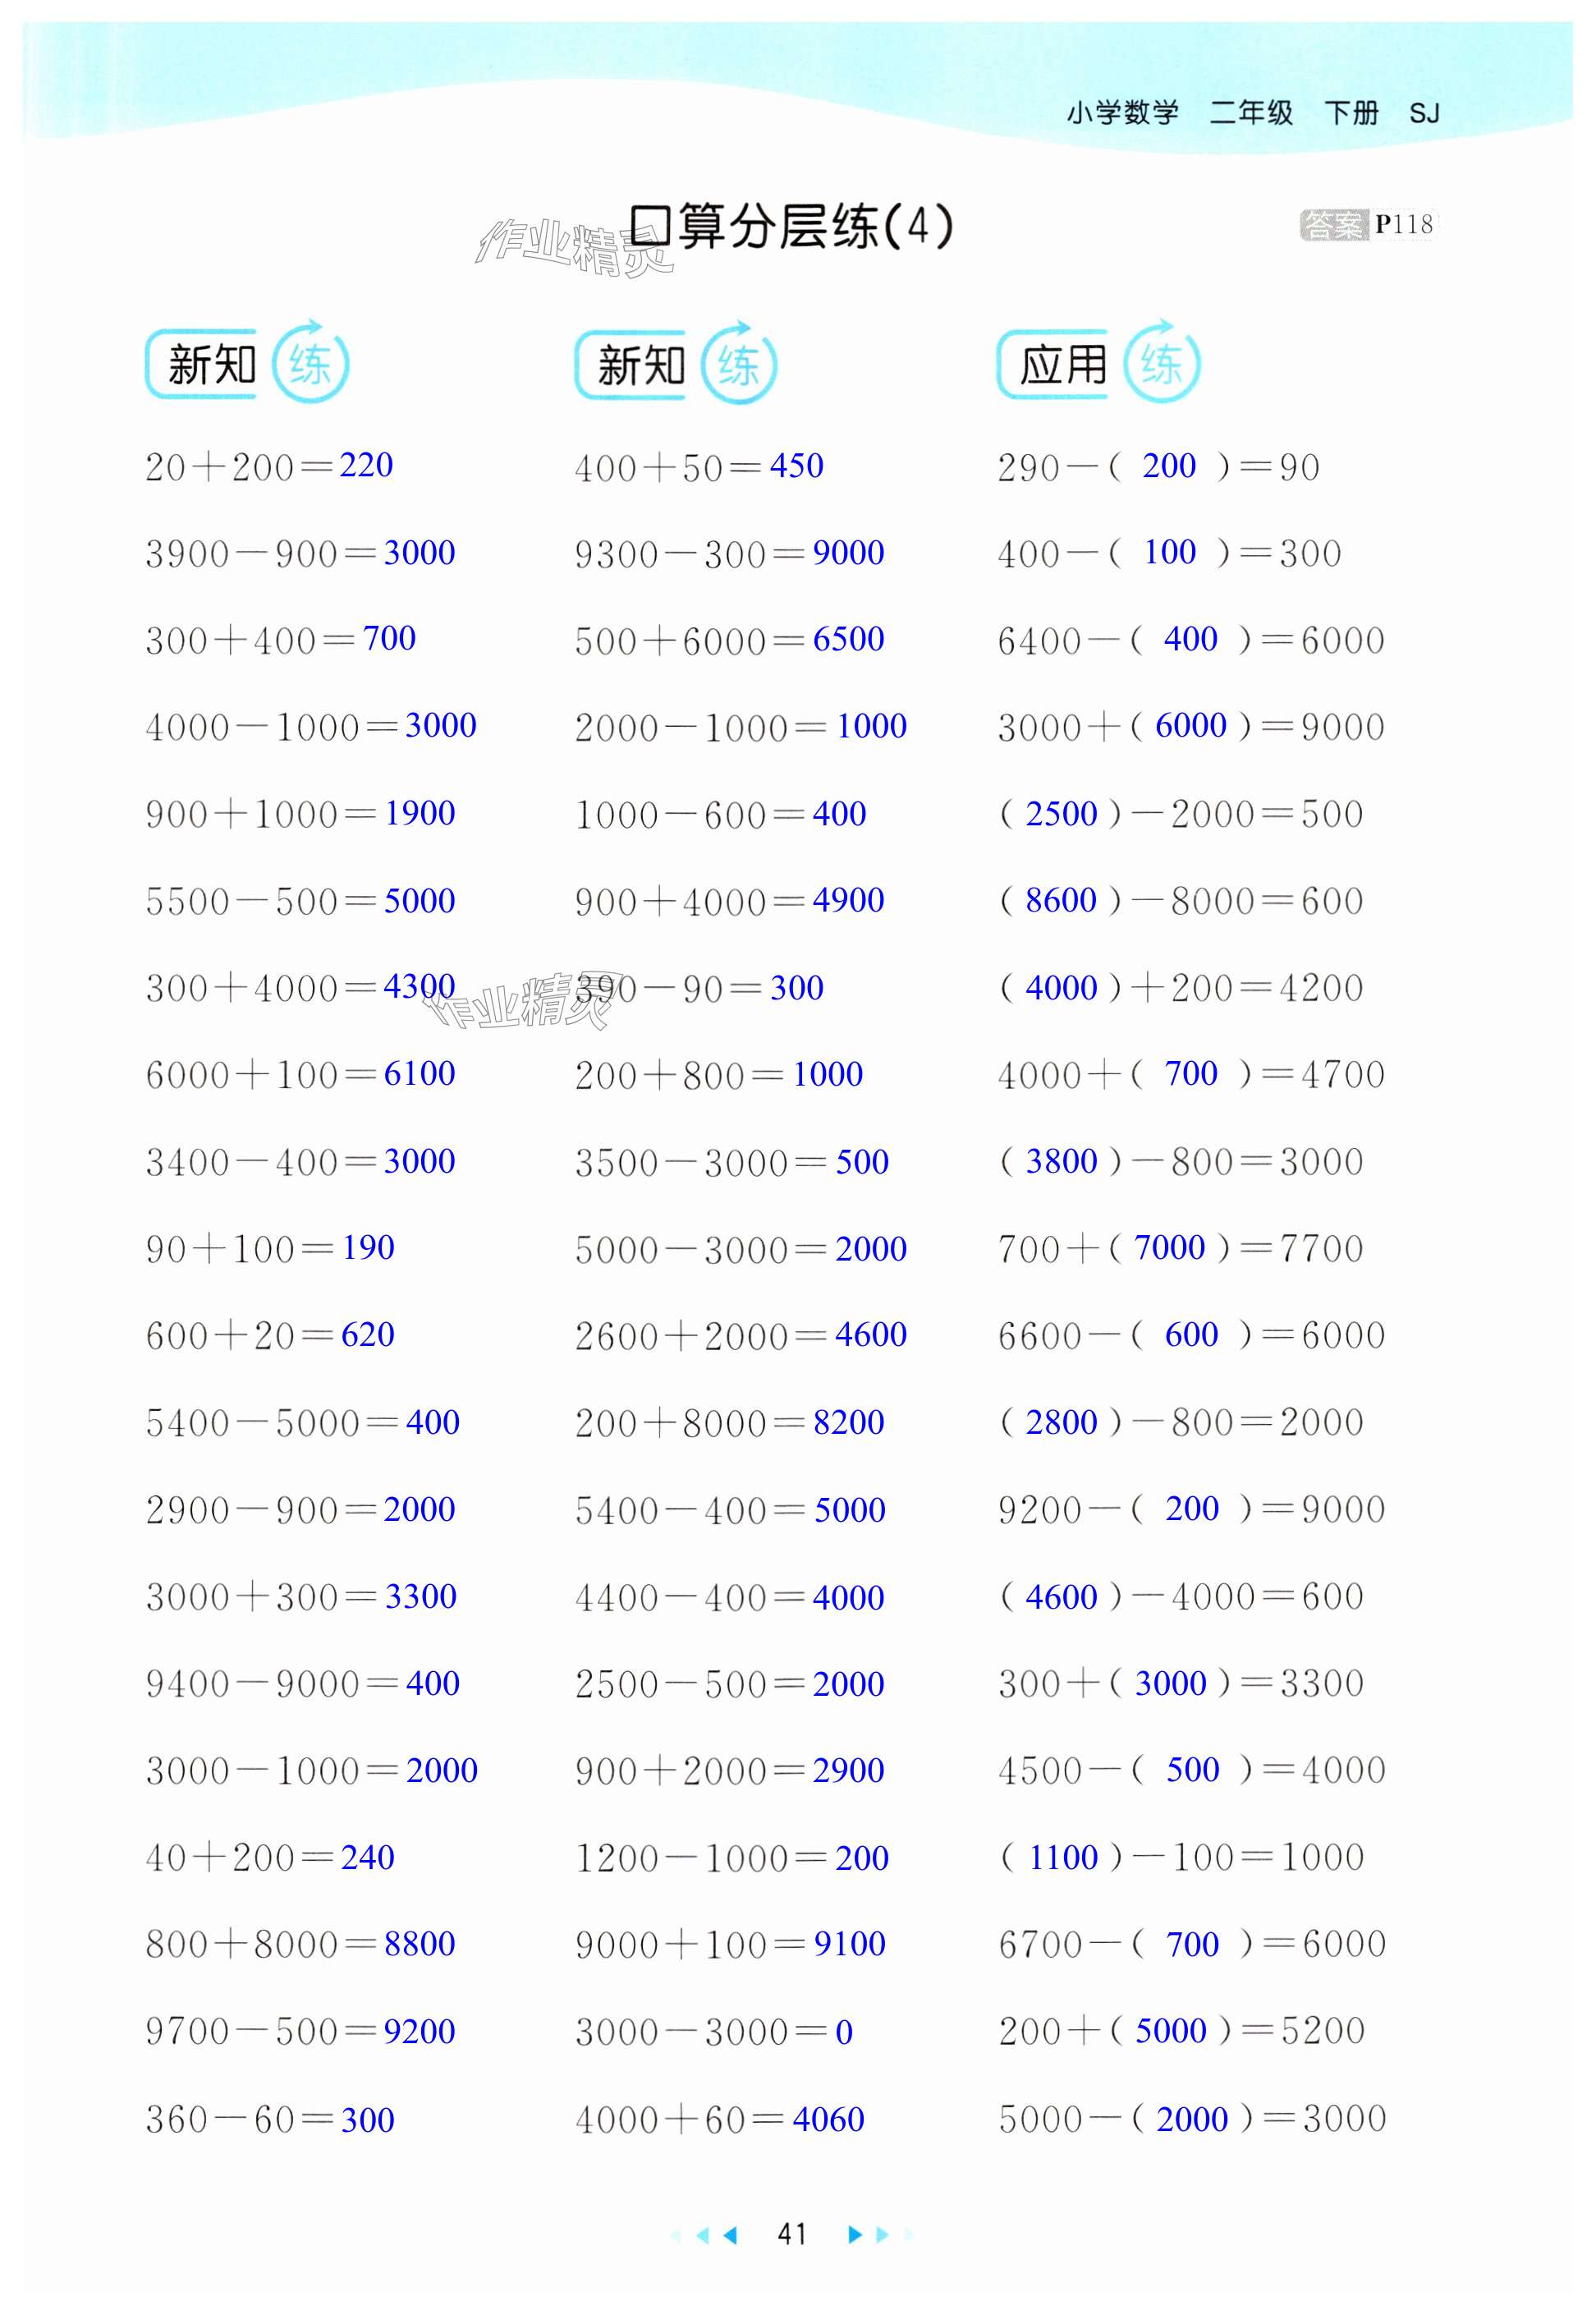Screen dimensions: 1596x2315
Task: Click page number 41 at the bottom
Action: (x=792, y=2235)
